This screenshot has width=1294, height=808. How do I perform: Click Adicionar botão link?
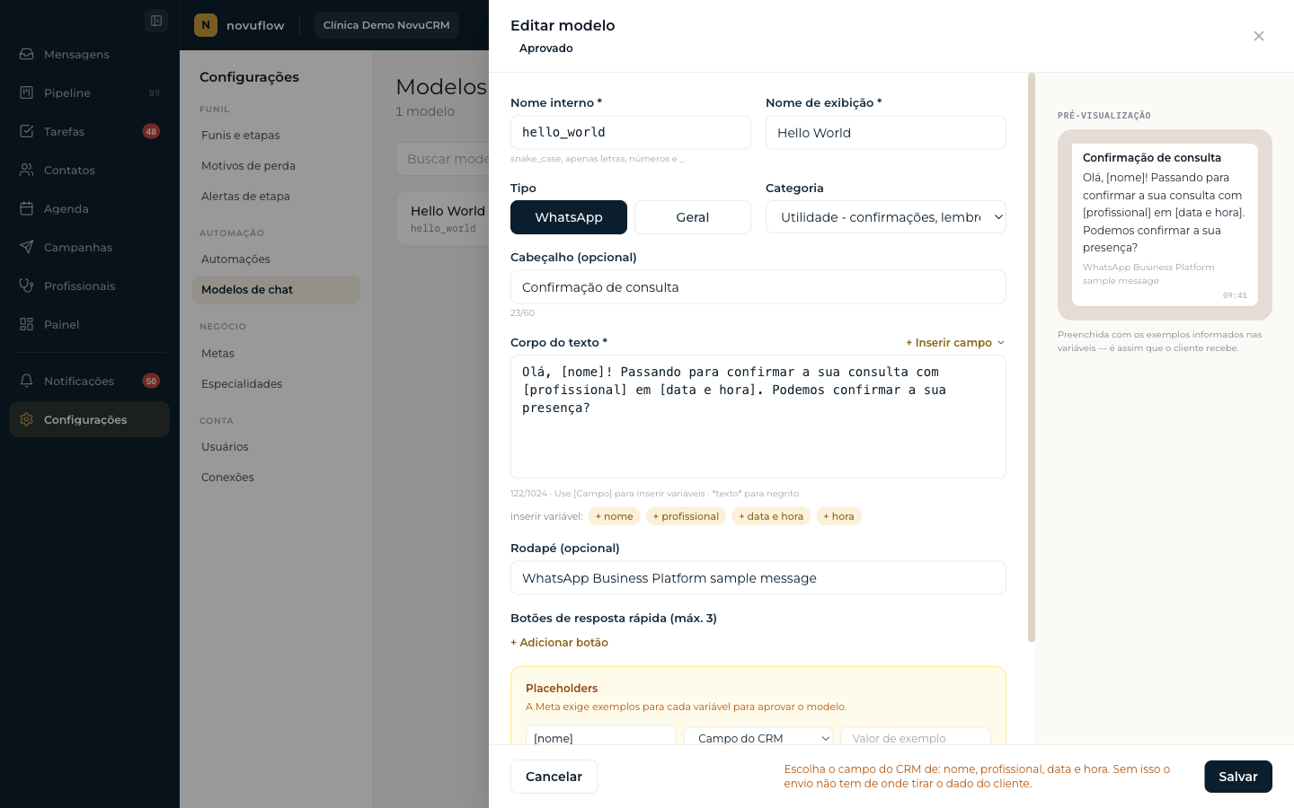coord(559,643)
